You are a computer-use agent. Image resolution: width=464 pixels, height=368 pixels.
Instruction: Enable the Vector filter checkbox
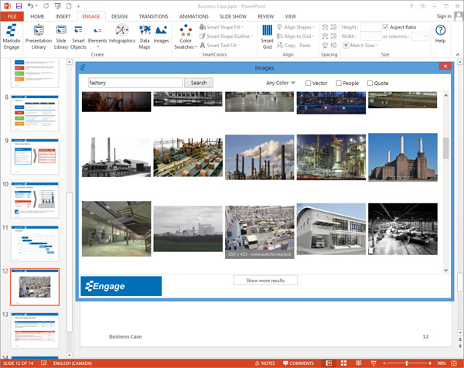click(x=309, y=83)
